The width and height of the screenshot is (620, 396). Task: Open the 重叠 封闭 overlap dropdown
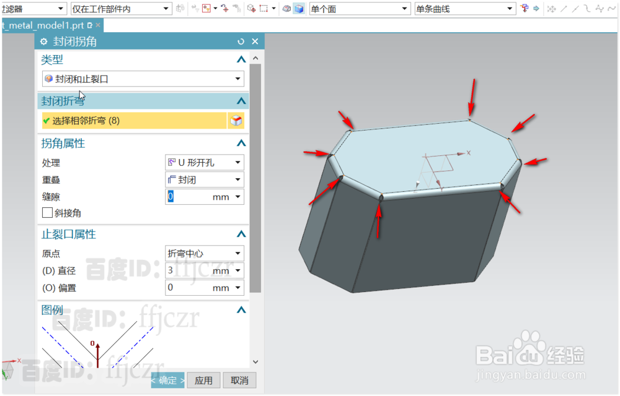click(x=205, y=180)
